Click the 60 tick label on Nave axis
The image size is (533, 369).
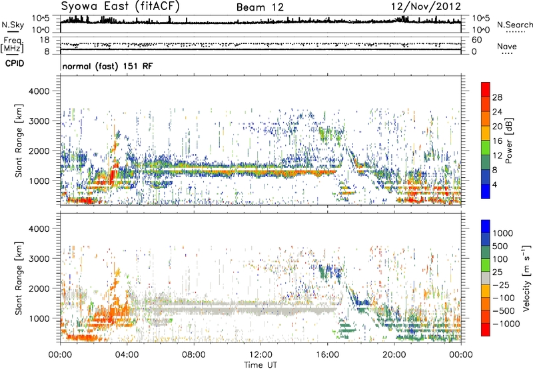(477, 40)
